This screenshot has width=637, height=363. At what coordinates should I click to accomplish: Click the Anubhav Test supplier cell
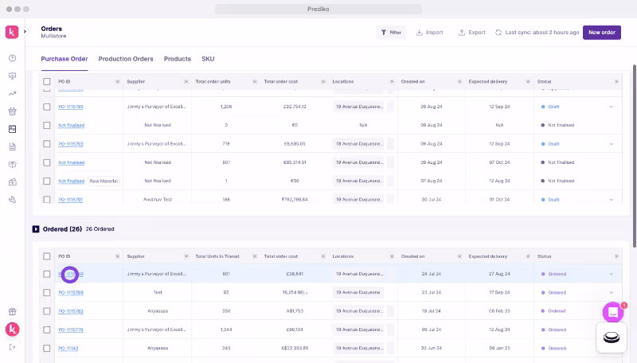[158, 199]
